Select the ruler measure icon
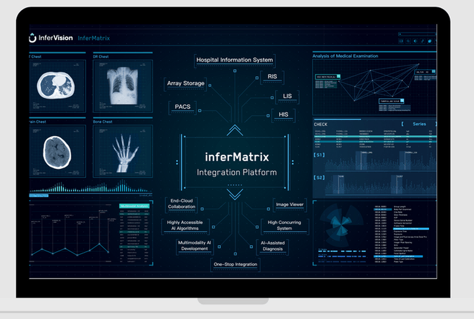 point(422,41)
